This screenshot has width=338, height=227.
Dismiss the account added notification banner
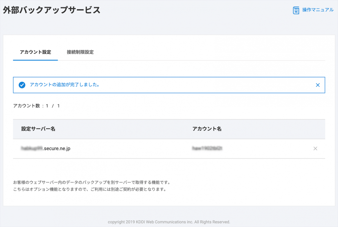[x=317, y=85]
